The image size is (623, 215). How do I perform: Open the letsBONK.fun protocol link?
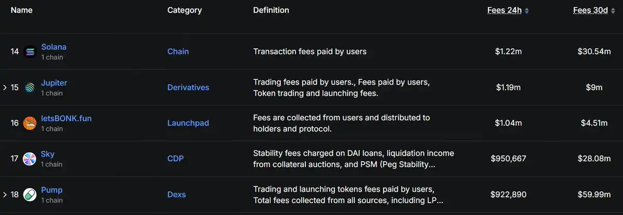[x=66, y=119]
